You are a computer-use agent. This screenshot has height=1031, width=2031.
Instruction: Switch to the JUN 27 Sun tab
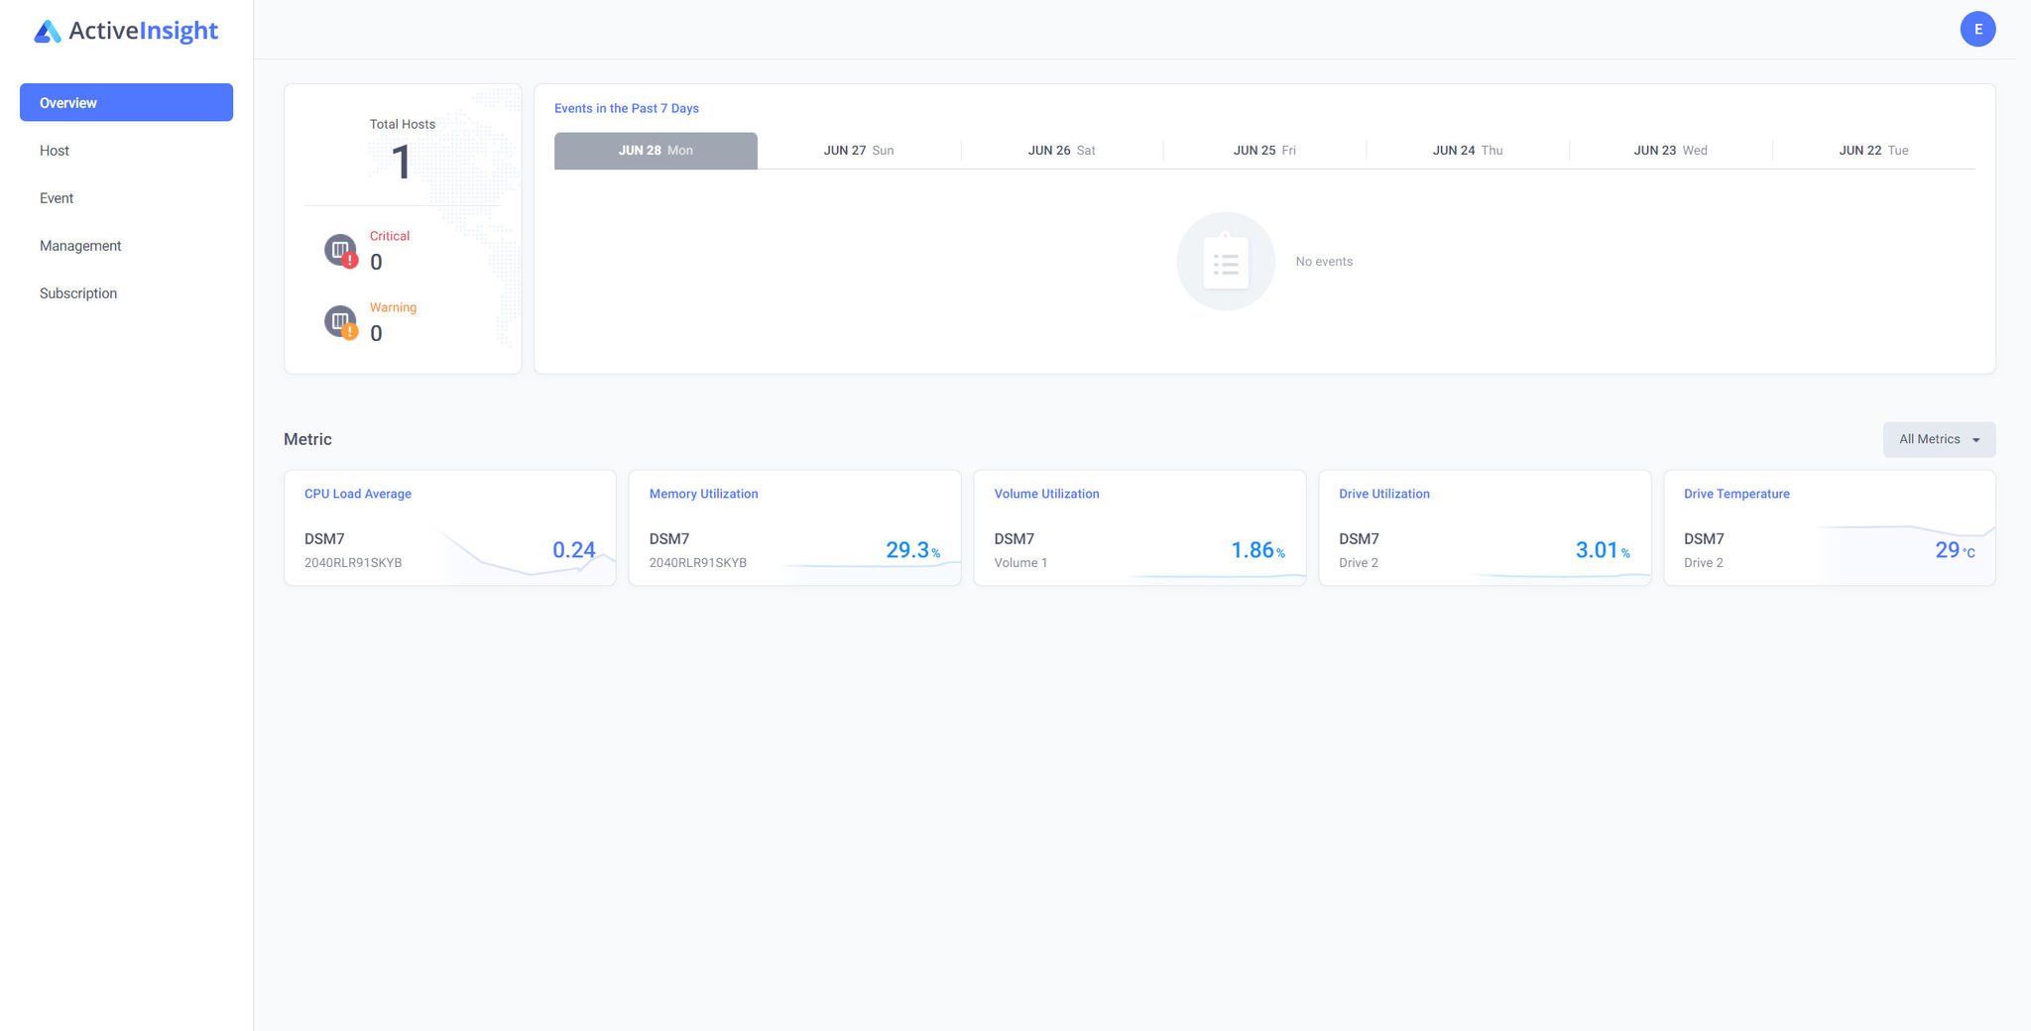pos(859,151)
